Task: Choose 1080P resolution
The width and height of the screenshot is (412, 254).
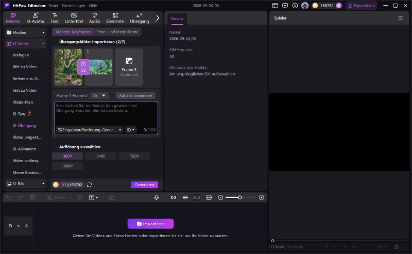Action: tap(67, 166)
